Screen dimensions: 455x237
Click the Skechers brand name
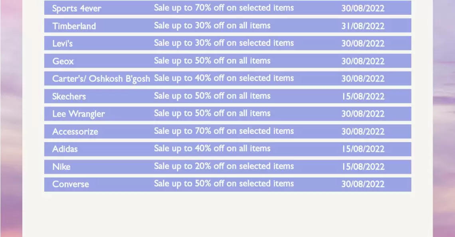(x=69, y=96)
